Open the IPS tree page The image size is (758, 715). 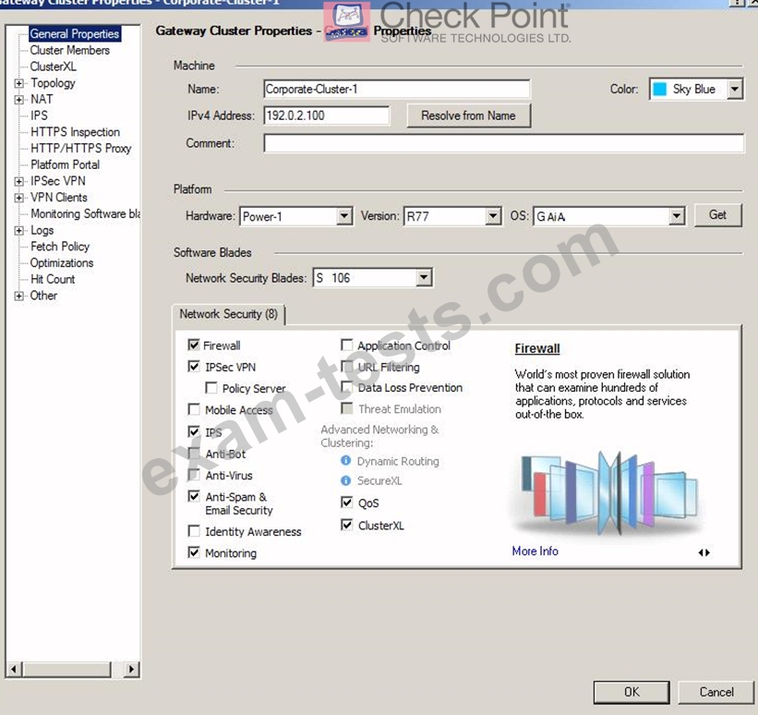point(39,115)
